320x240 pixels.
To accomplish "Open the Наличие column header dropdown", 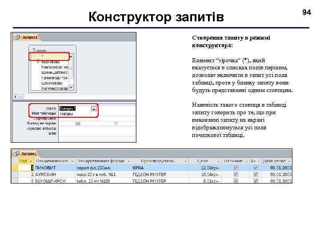I will [246, 161].
